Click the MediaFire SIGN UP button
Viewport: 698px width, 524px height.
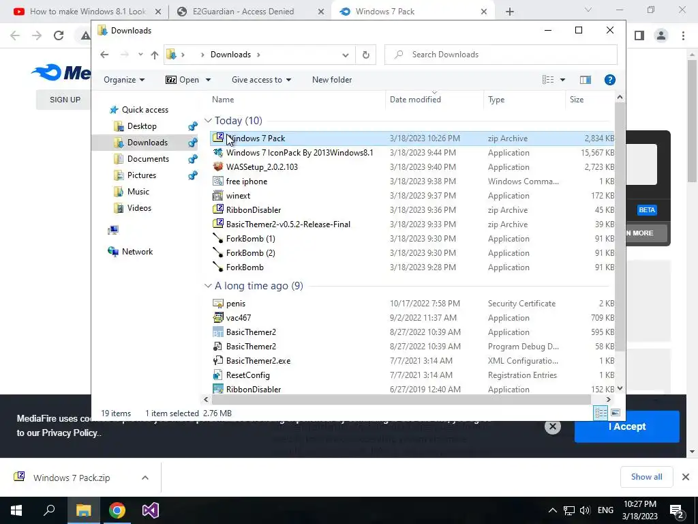click(65, 100)
